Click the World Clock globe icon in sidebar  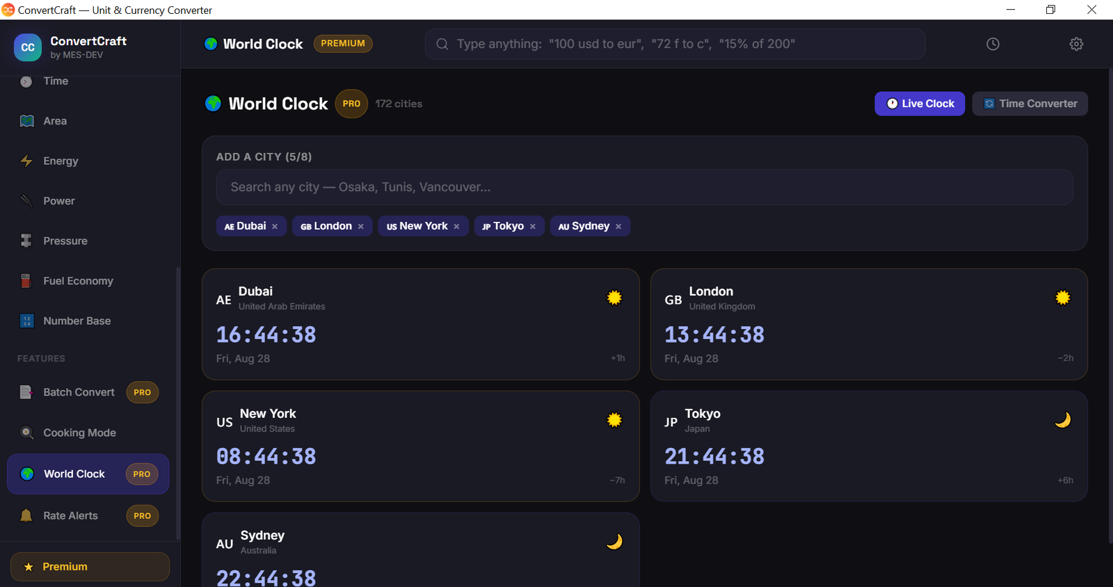coord(27,474)
